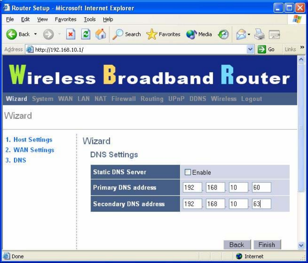Open the address bar dropdown list

pos(250,49)
